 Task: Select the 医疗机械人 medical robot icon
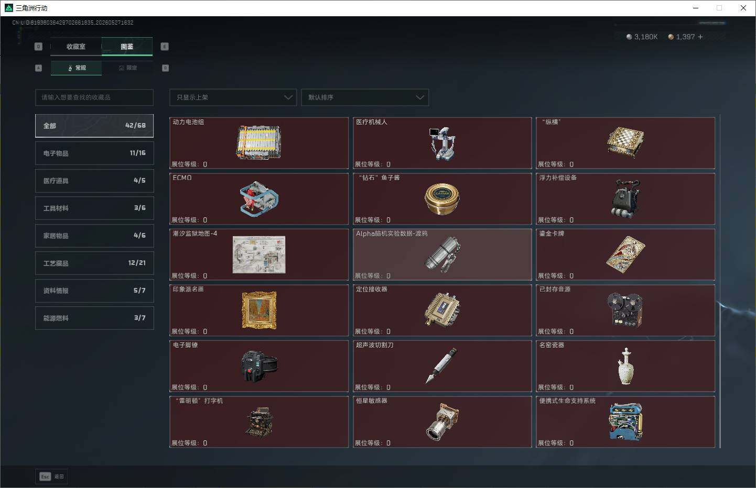point(442,143)
